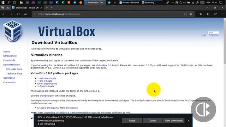This screenshot has height=127, width=226.
Task: Show the tab previews dropdown
Action: [52, 8]
